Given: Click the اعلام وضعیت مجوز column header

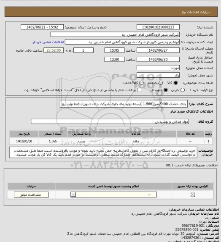Looking at the screenshot, I should coord(113,187).
